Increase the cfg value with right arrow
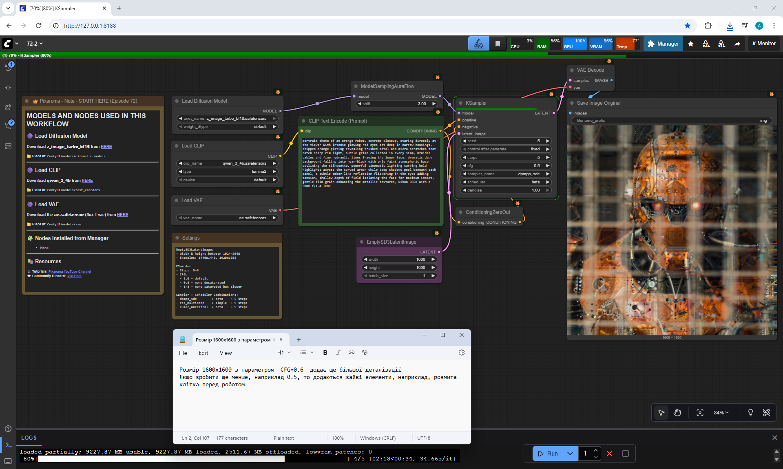 click(x=548, y=166)
